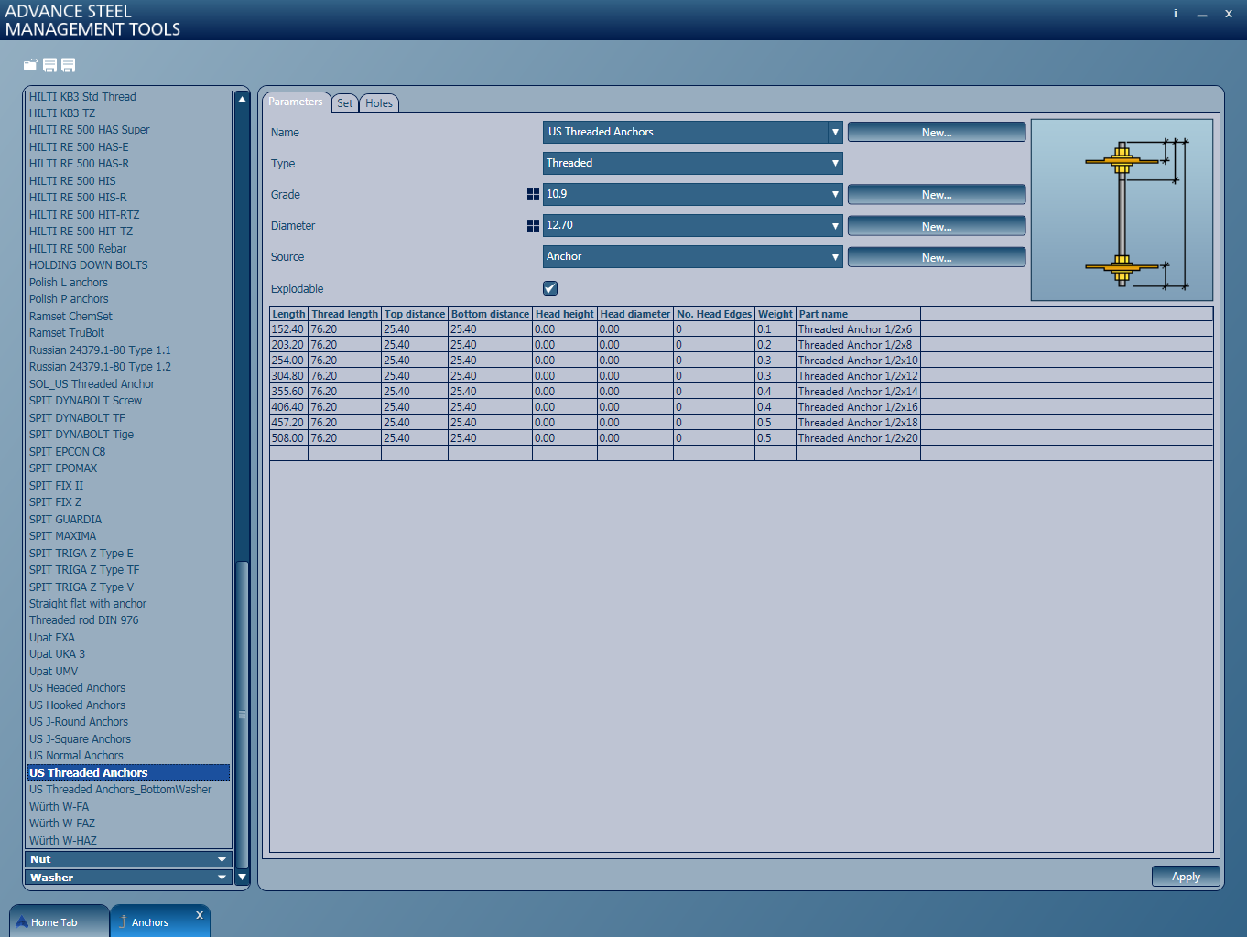The image size is (1247, 937).
Task: Click New... button next to the Grade field
Action: click(x=937, y=195)
